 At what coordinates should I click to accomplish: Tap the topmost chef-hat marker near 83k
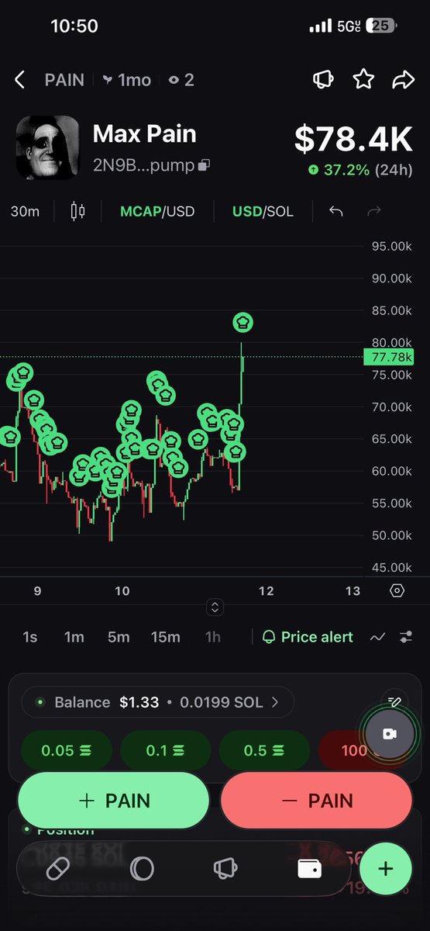(x=243, y=322)
